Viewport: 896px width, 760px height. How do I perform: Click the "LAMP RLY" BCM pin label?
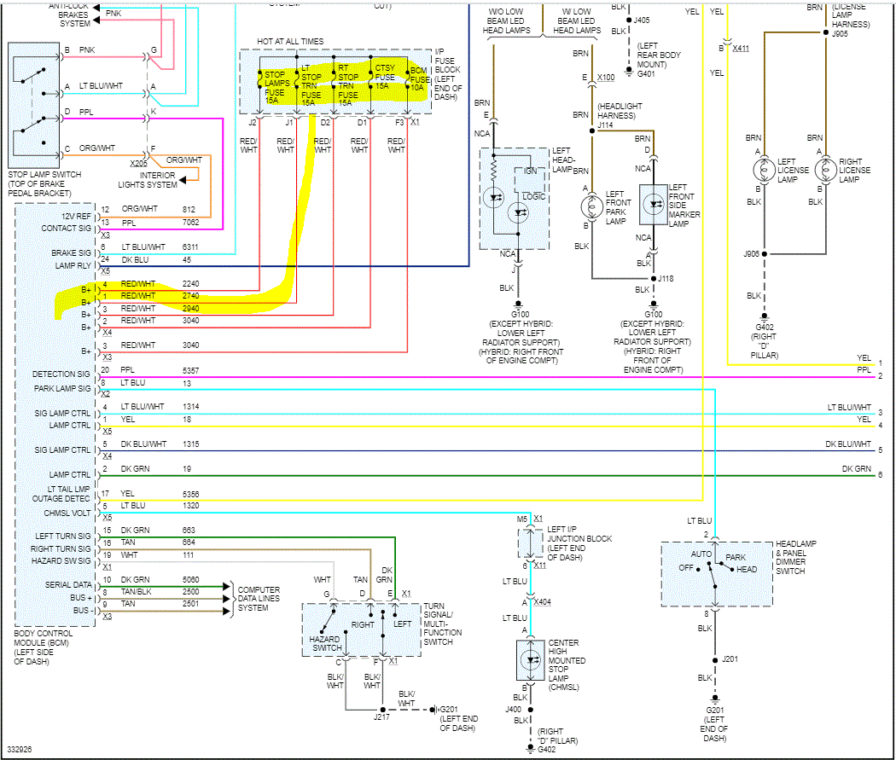tap(73, 265)
